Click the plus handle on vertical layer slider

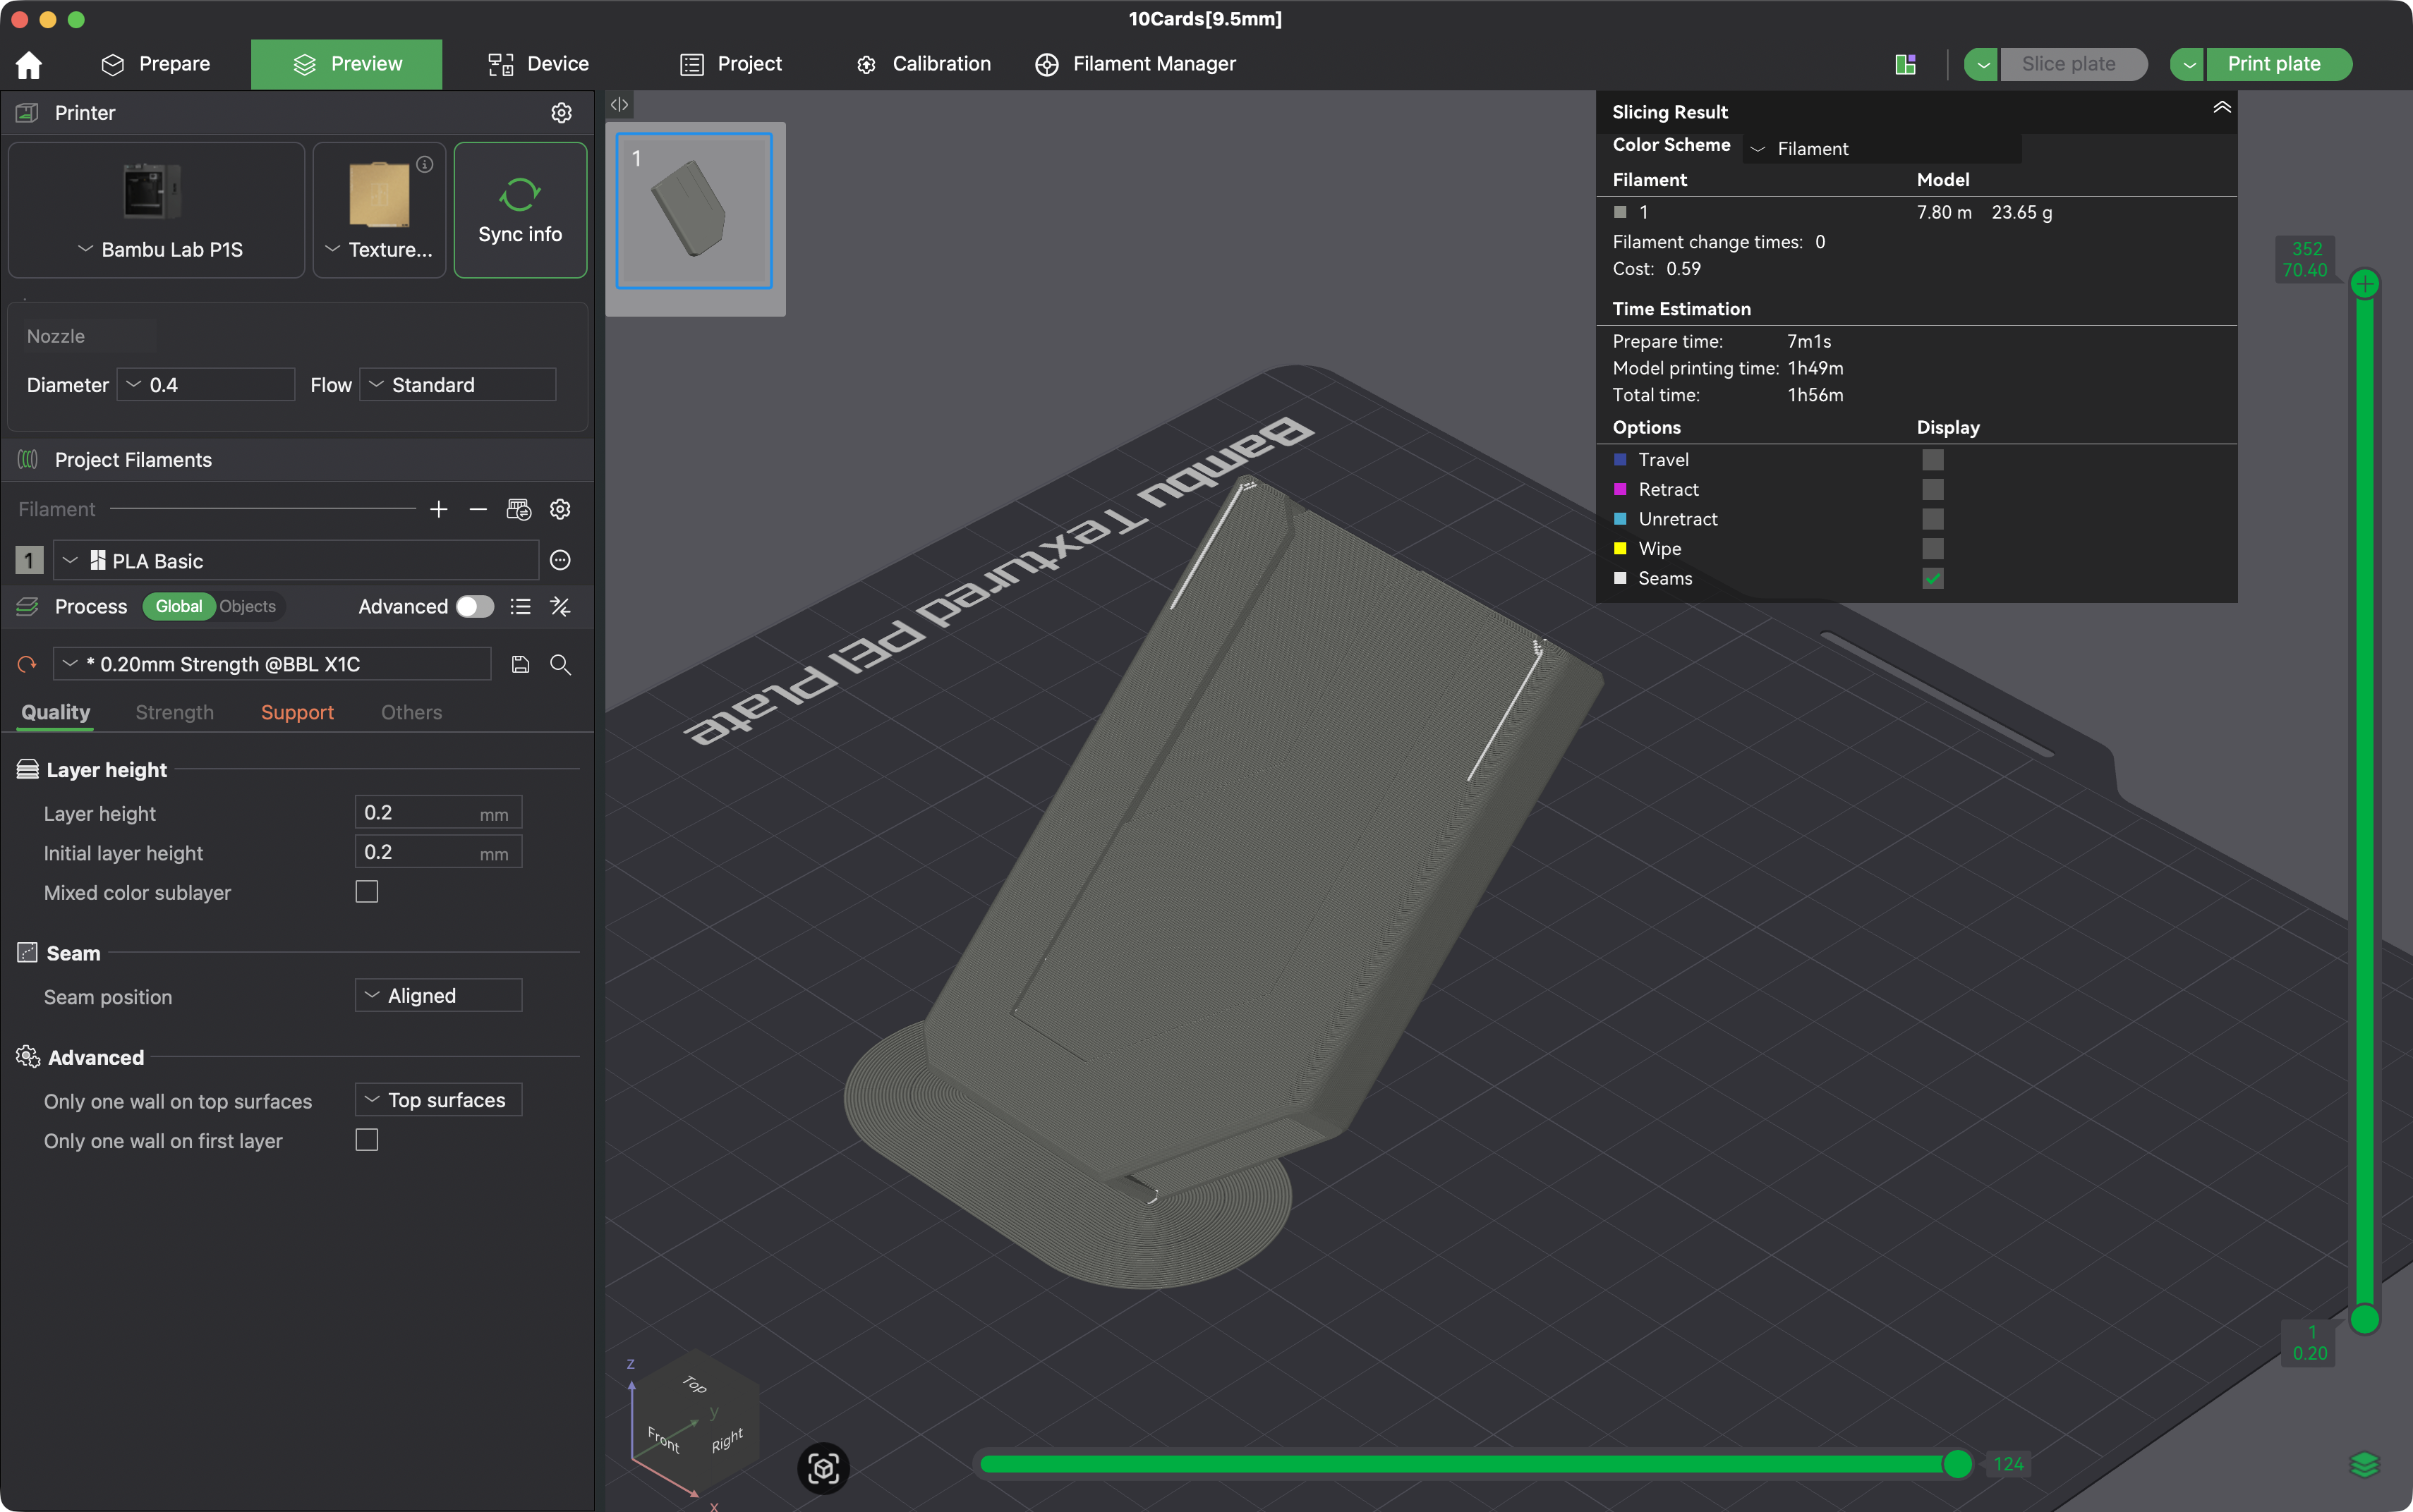pyautogui.click(x=2365, y=284)
